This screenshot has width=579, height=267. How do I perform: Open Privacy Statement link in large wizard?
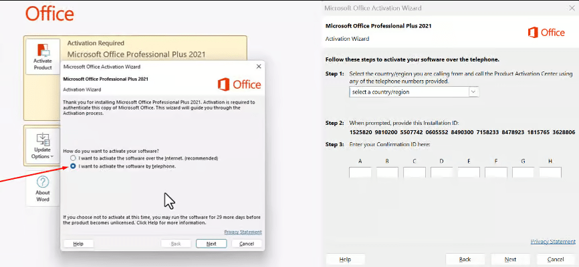(x=553, y=242)
